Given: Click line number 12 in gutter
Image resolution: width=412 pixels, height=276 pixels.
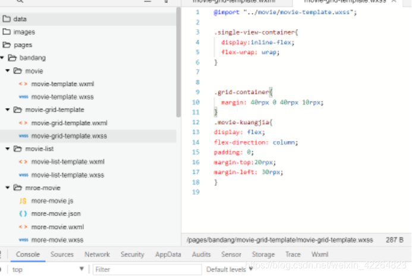Looking at the screenshot, I should 196,122.
